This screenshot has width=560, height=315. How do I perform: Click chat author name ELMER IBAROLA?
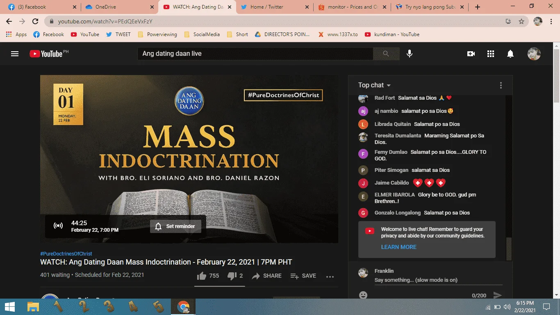click(x=395, y=195)
